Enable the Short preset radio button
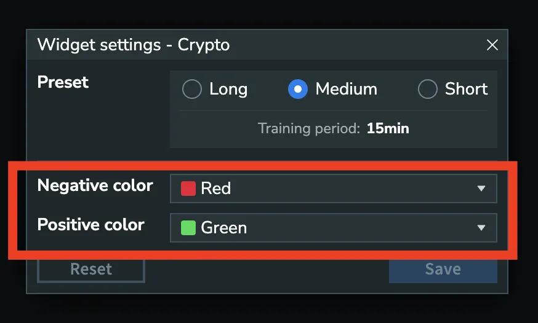The width and height of the screenshot is (538, 323). (427, 90)
